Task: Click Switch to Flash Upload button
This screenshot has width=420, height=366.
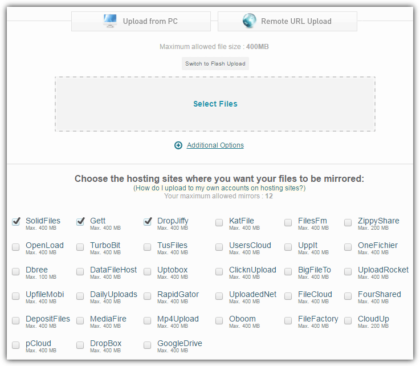Action: click(x=215, y=63)
